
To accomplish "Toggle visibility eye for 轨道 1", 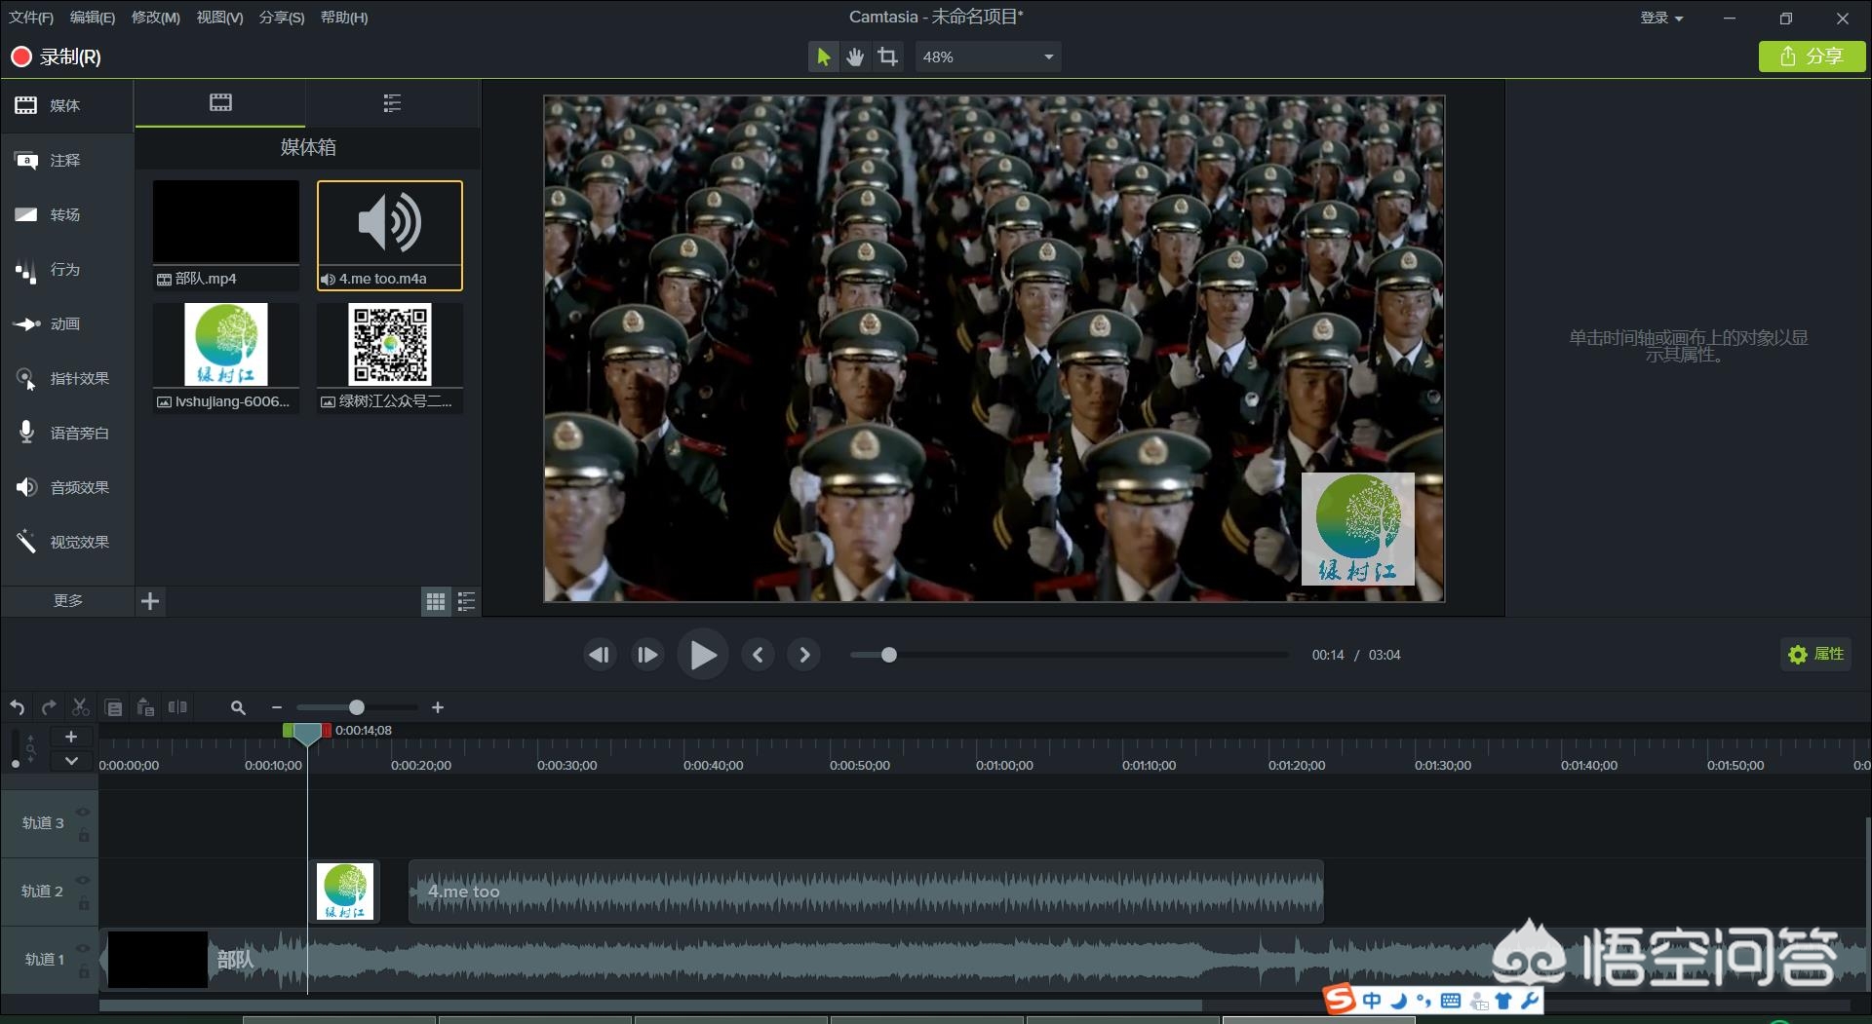I will click(x=83, y=948).
